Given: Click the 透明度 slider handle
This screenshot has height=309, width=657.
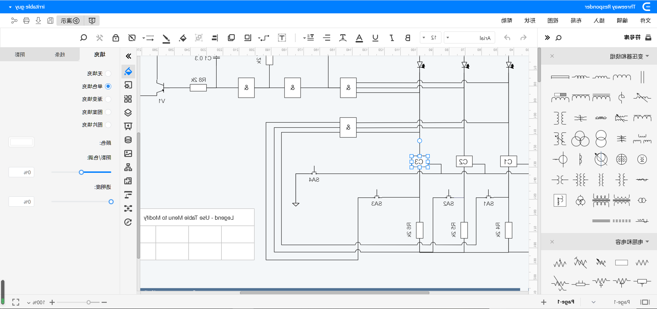Looking at the screenshot, I should click(111, 202).
